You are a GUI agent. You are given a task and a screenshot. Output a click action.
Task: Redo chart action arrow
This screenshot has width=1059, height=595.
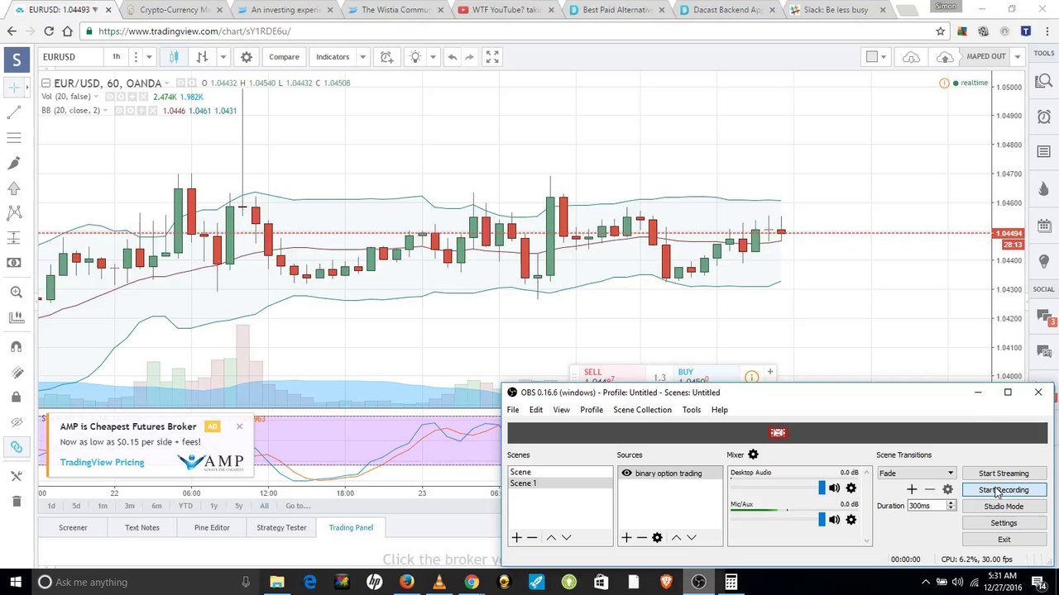coord(469,57)
